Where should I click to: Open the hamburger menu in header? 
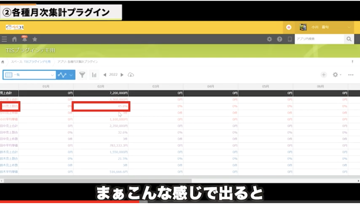(4, 40)
